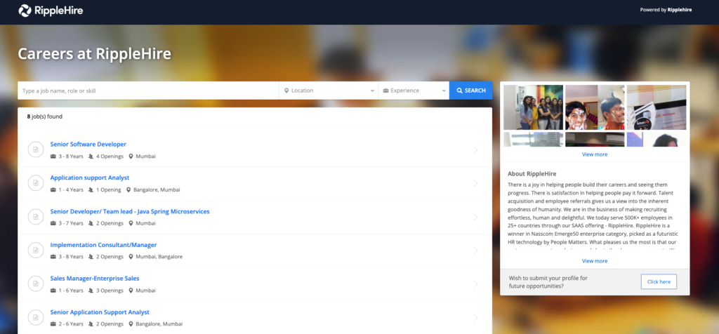This screenshot has width=719, height=334.
Task: Open Senior Developer/ Team lead Java job
Action: 130,211
